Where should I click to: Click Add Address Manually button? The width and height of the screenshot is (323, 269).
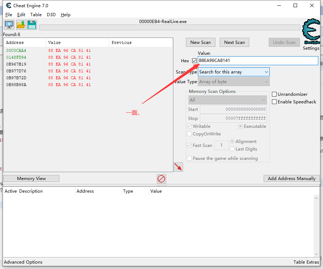291,179
